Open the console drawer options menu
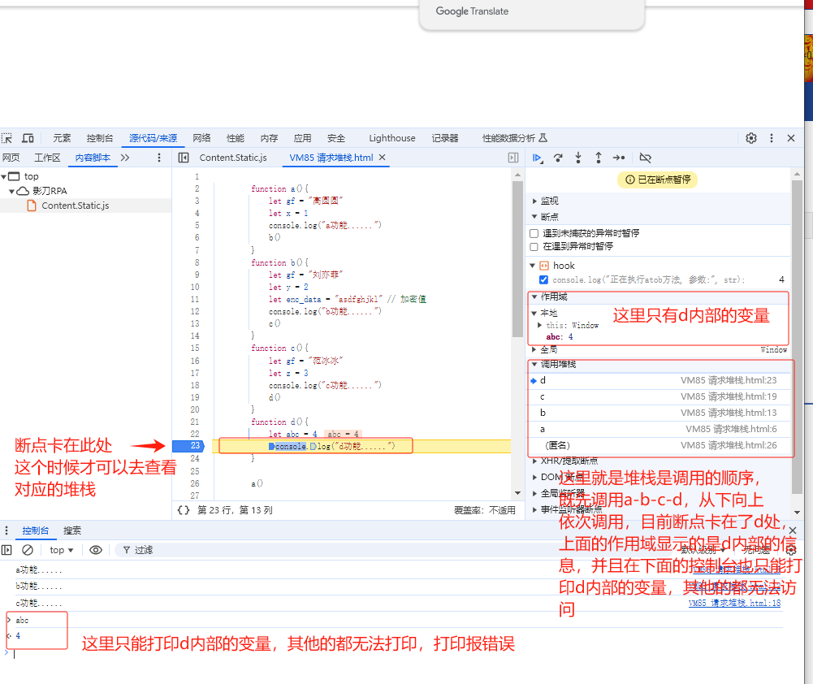Image resolution: width=813 pixels, height=684 pixels. pyautogui.click(x=6, y=530)
